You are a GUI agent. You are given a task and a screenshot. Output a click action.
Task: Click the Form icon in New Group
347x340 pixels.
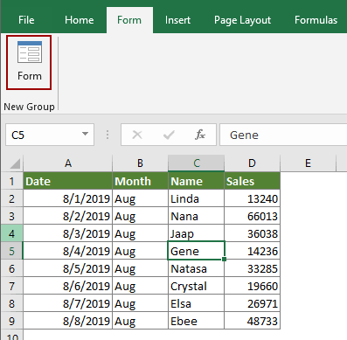tap(29, 62)
